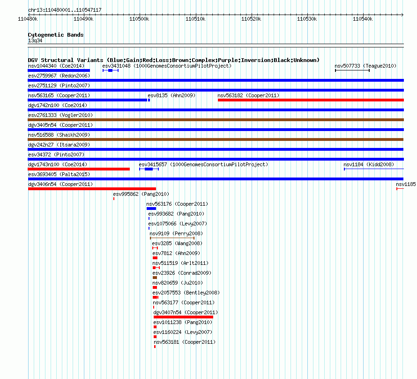The height and width of the screenshot is (379, 417).
Task: Click esv1011238 (Pang2010) label
Action: (183, 322)
